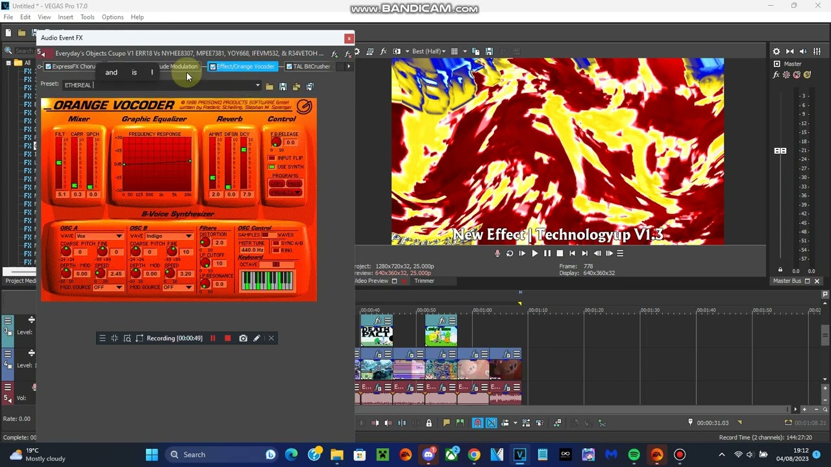Toggle loop playback in preview transport
This screenshot has width=831, height=467.
(510, 254)
